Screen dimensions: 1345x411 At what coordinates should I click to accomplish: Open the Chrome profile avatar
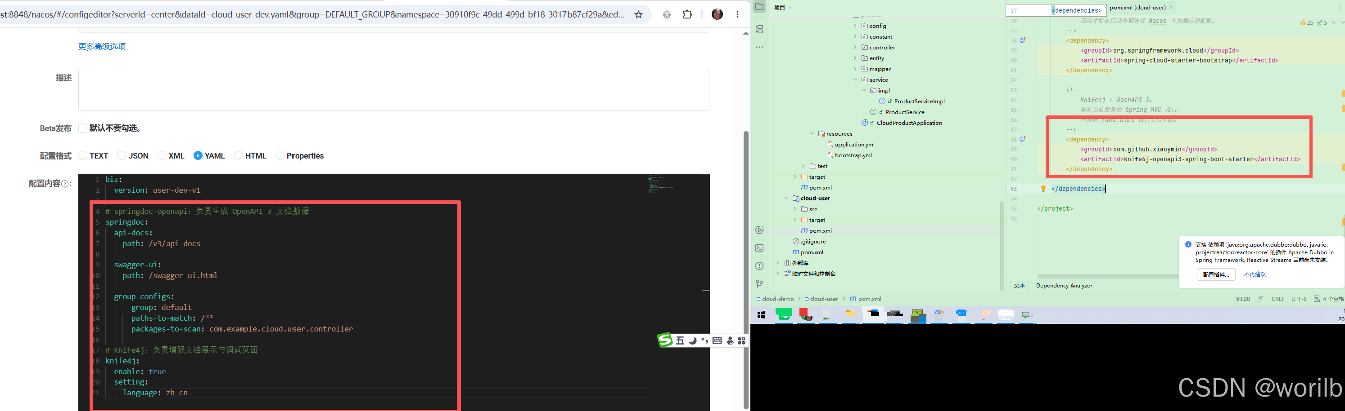(x=718, y=14)
